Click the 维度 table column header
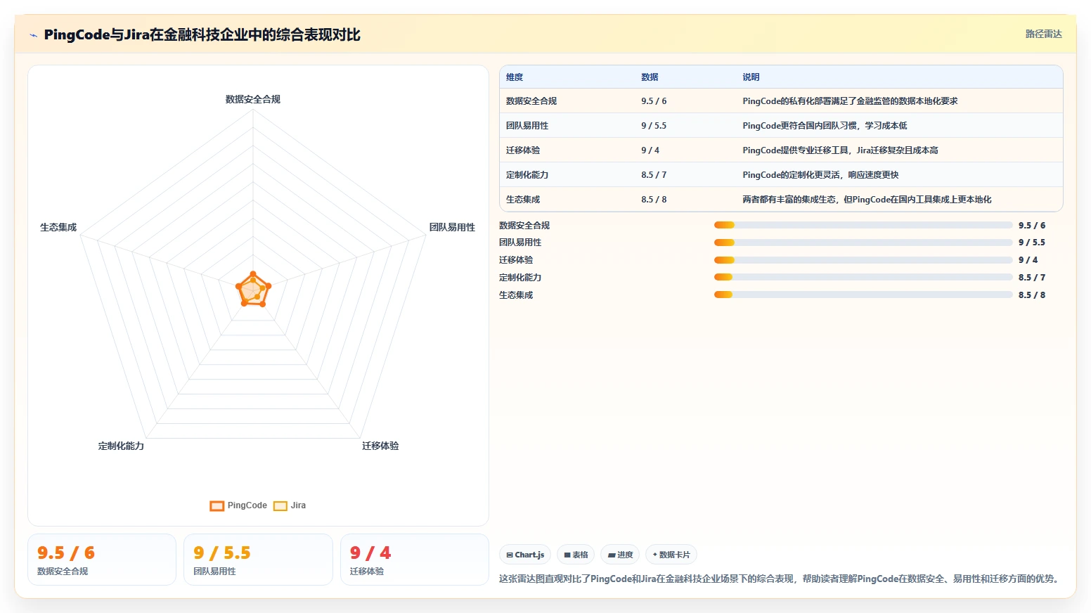The image size is (1091, 613). (515, 77)
